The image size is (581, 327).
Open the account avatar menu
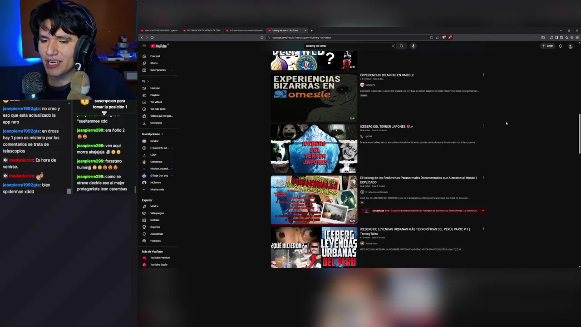point(571,46)
